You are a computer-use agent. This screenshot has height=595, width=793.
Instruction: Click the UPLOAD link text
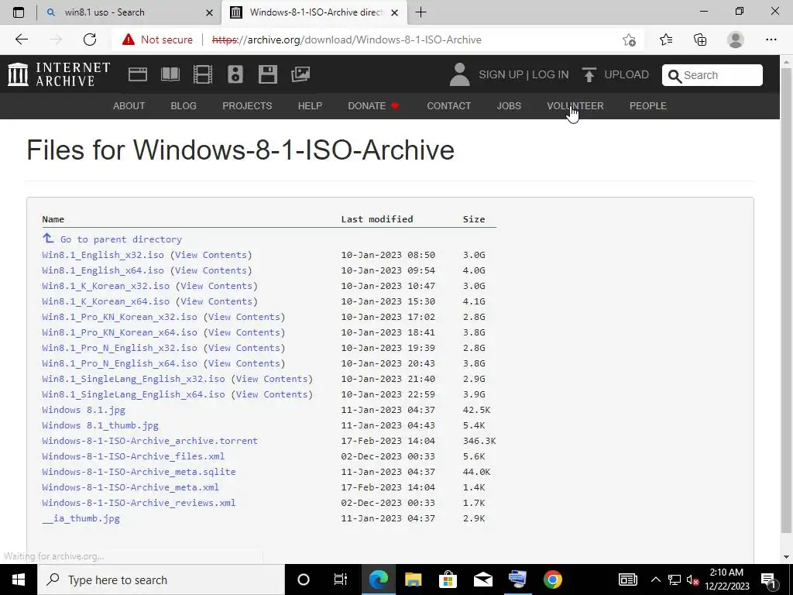(x=627, y=74)
